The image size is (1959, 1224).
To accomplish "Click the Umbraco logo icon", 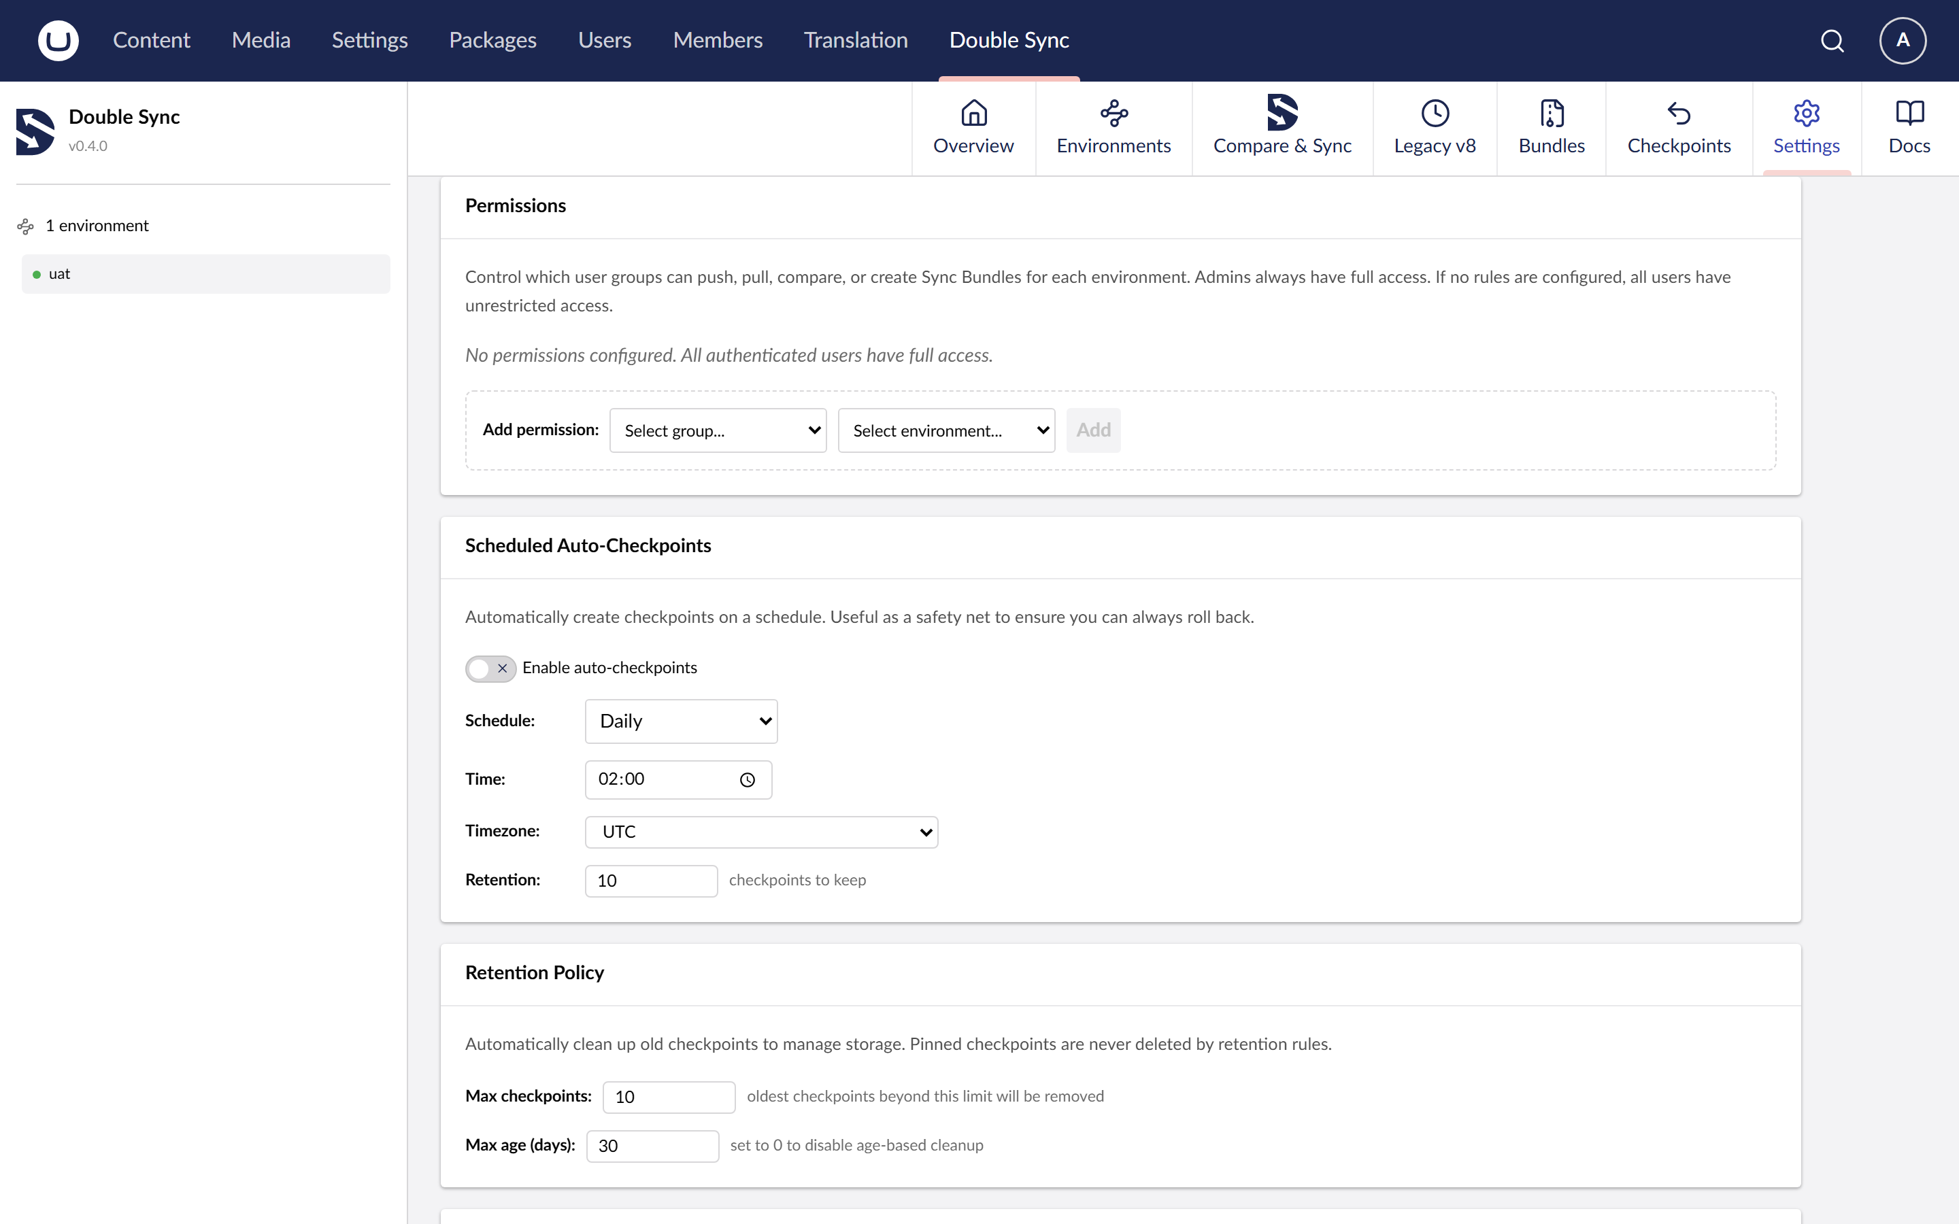I will coord(58,41).
